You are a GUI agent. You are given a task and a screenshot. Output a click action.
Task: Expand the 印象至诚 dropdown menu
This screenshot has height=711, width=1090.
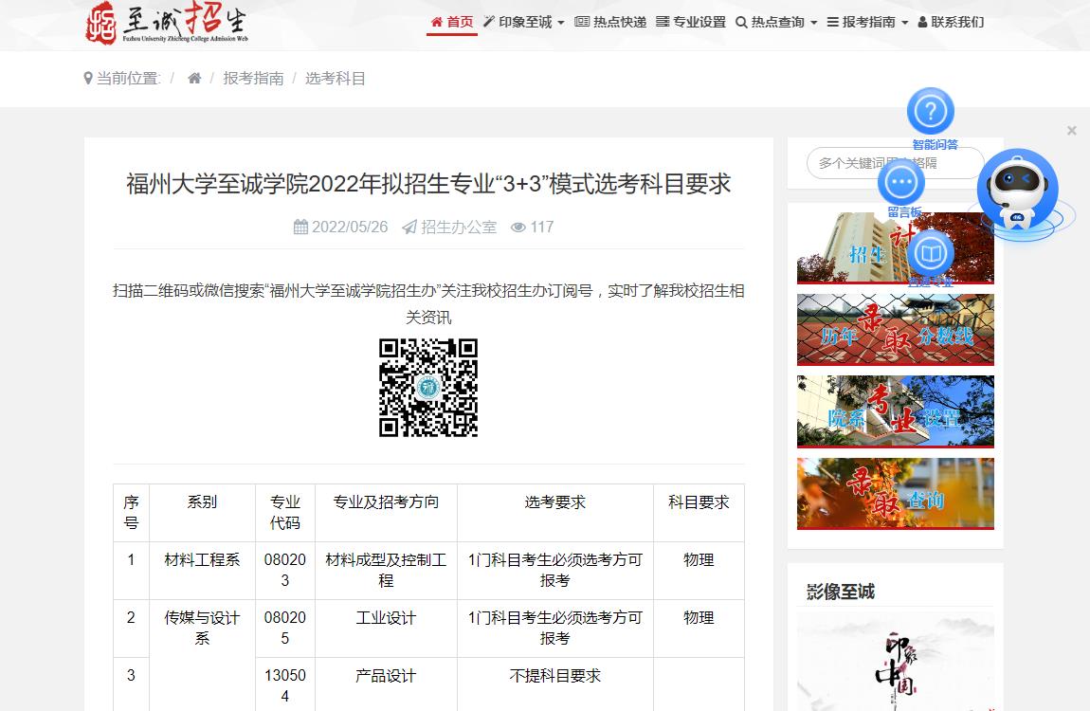pos(524,22)
